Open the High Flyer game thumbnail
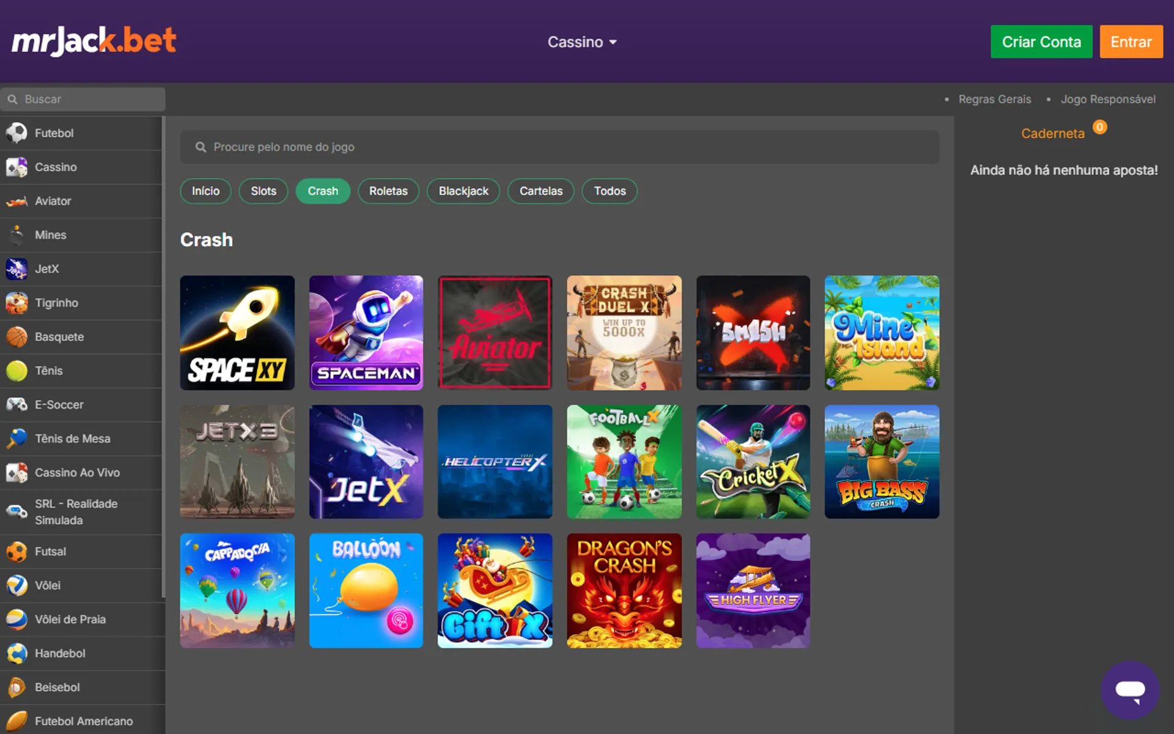 point(753,591)
